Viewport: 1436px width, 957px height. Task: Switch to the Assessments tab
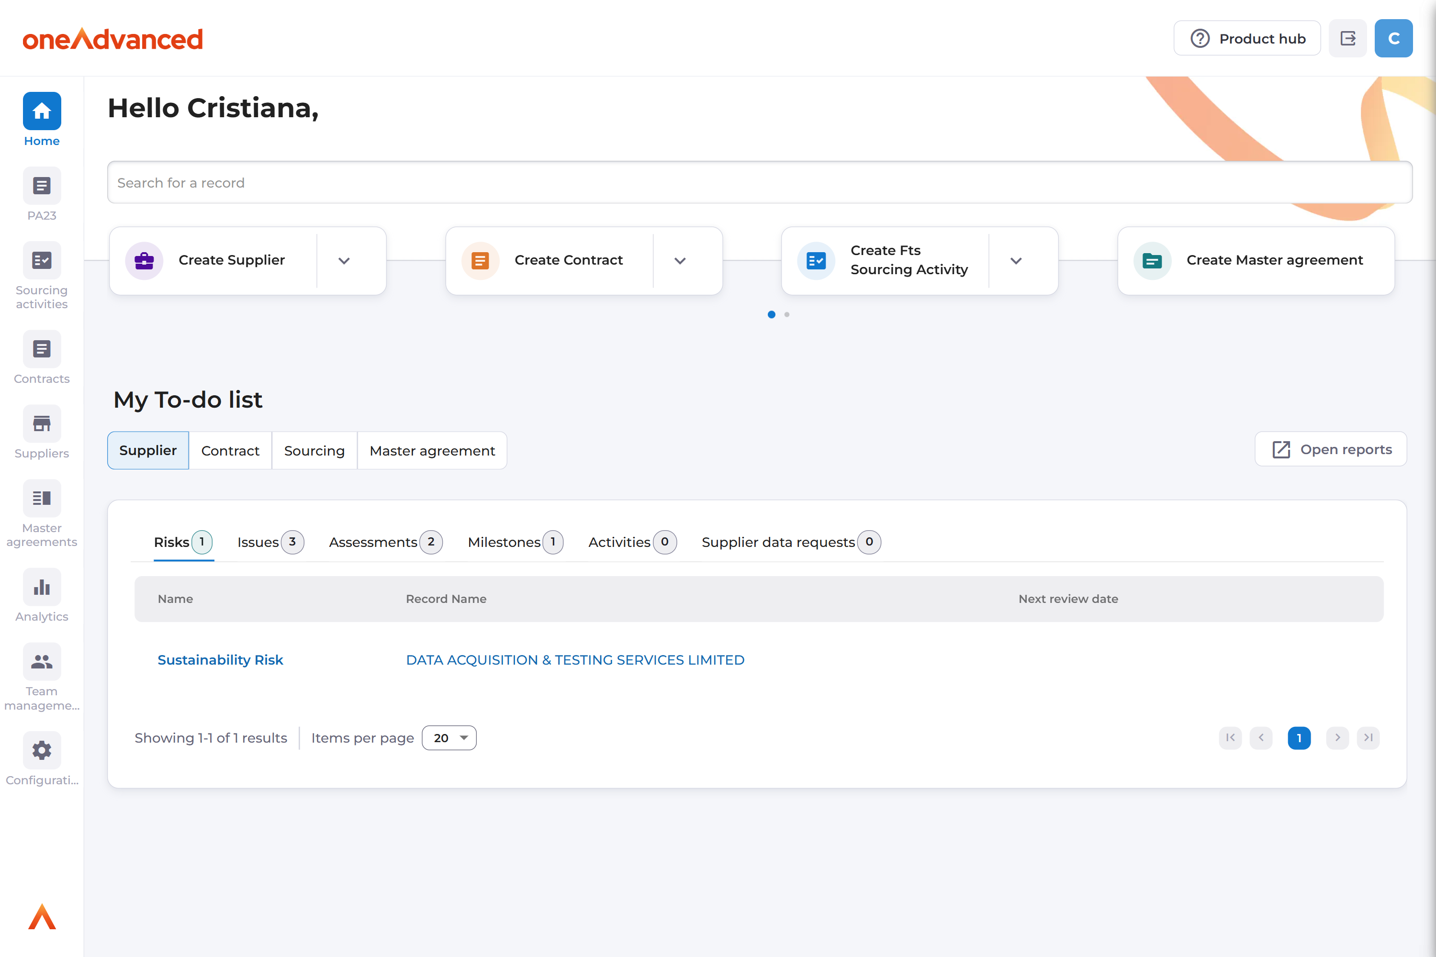point(385,542)
